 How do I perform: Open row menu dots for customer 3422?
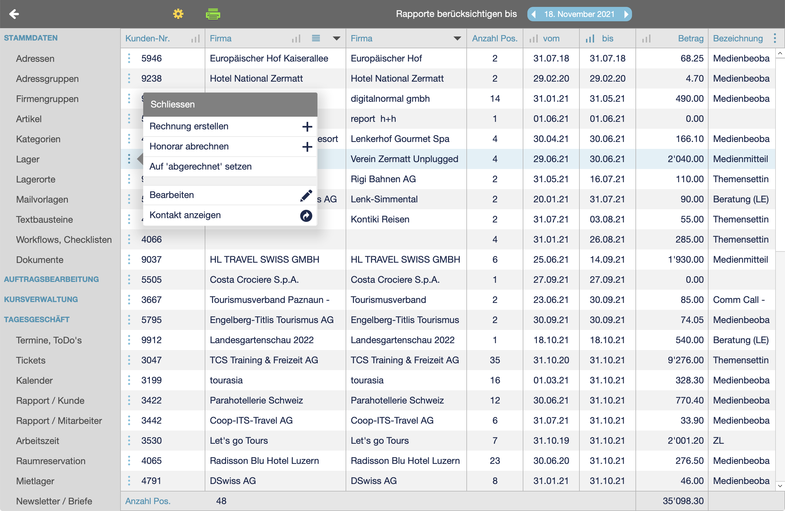(x=129, y=400)
